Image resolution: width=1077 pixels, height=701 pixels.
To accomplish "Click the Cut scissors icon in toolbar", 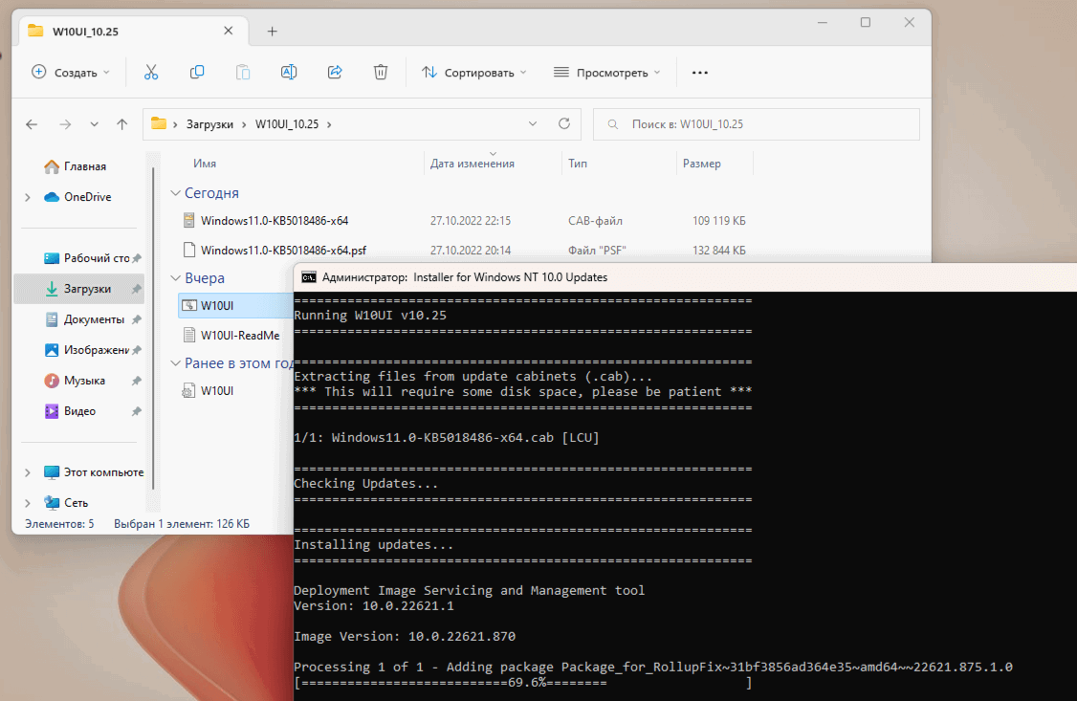I will [x=151, y=72].
